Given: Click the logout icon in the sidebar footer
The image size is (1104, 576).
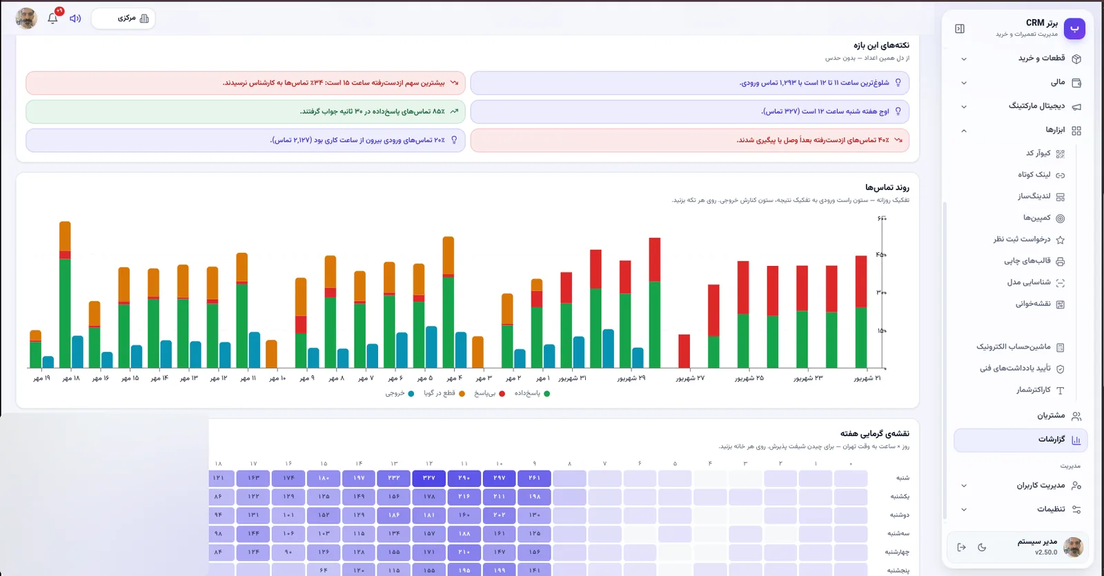Looking at the screenshot, I should (961, 547).
